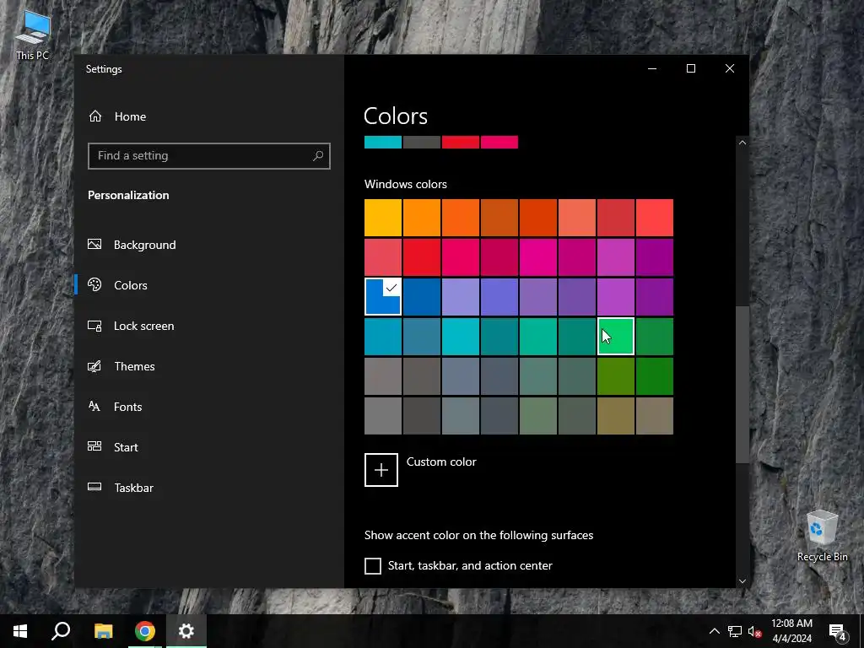Open the This PC desktop icon

coord(33,35)
